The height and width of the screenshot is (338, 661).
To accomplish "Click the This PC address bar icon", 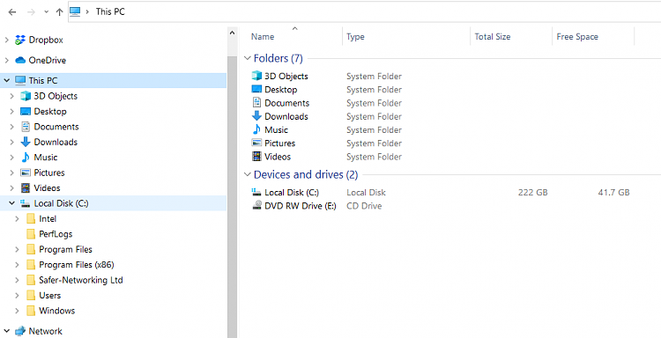I will pyautogui.click(x=75, y=11).
